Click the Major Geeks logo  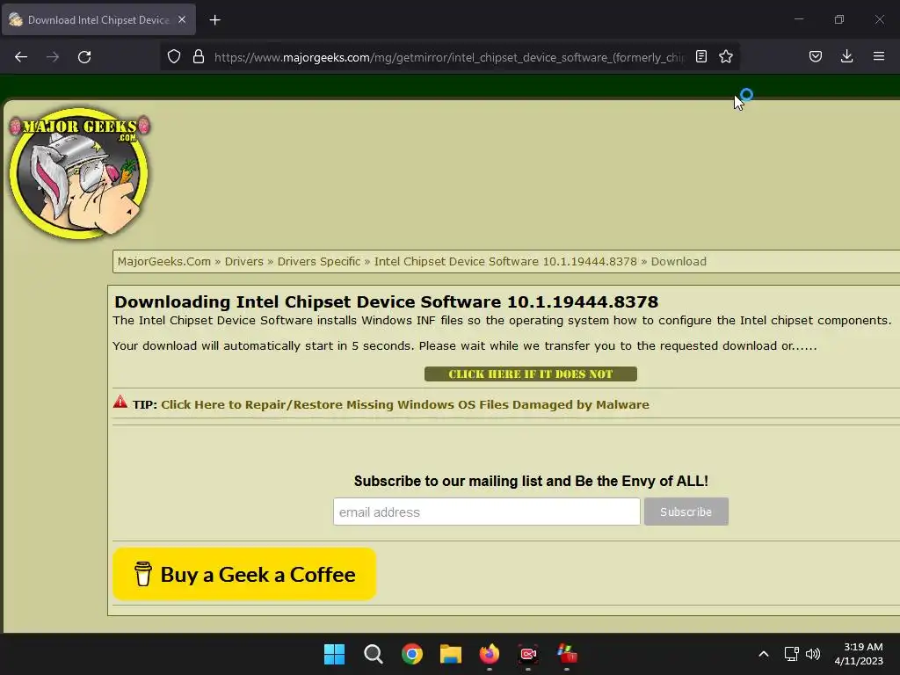(79, 173)
